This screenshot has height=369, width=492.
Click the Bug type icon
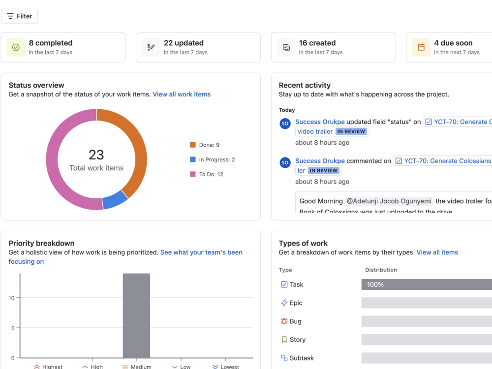click(x=284, y=321)
